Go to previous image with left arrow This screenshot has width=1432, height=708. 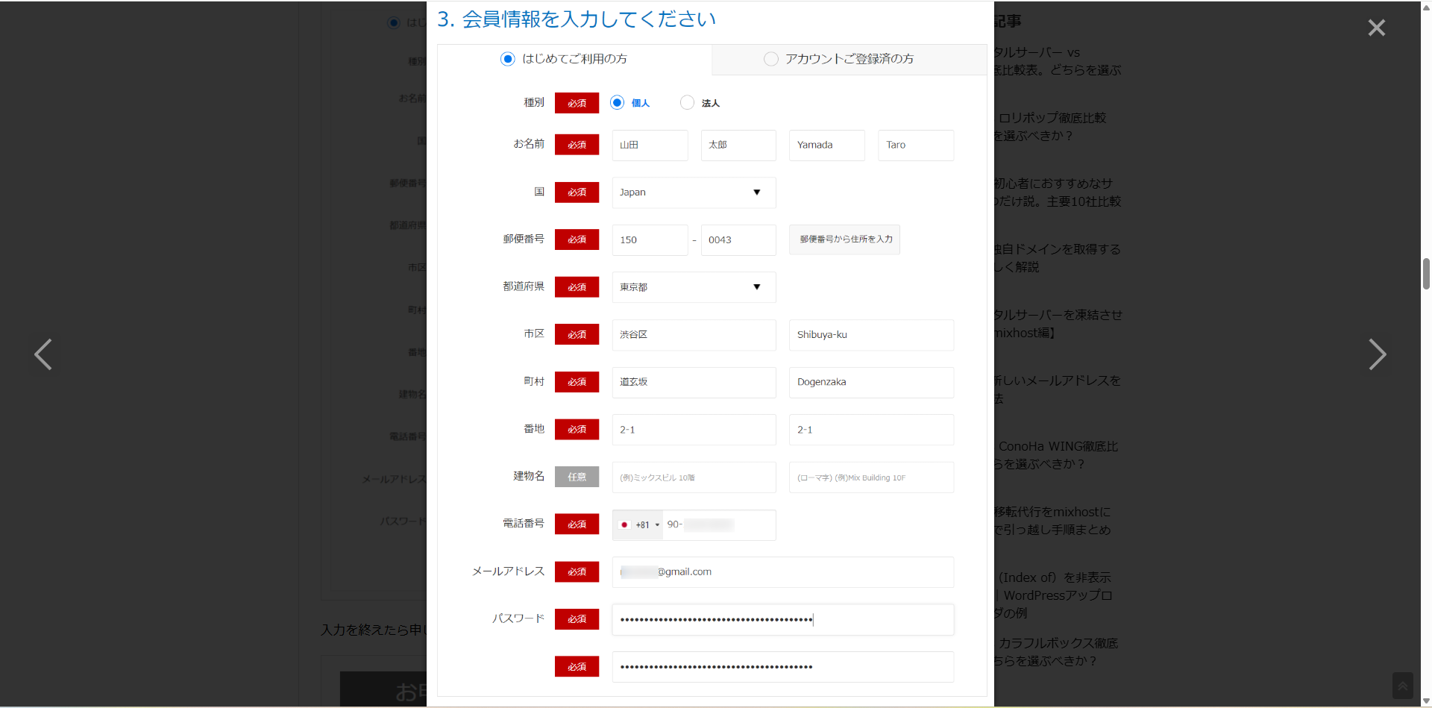point(43,354)
